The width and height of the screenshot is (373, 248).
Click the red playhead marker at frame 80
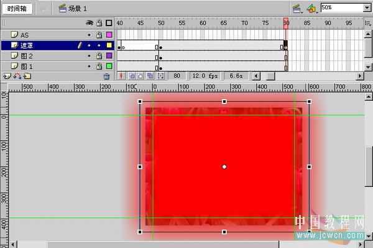[286, 23]
